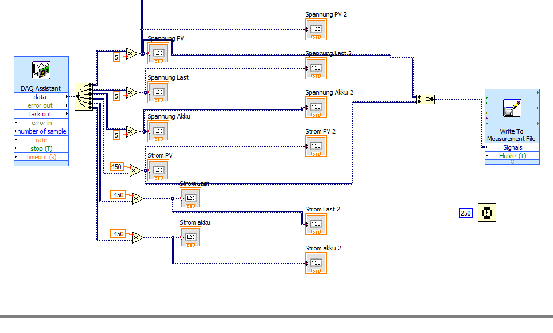Image resolution: width=553 pixels, height=333 pixels.
Task: Click the 250 numeric constant
Action: pos(466,213)
